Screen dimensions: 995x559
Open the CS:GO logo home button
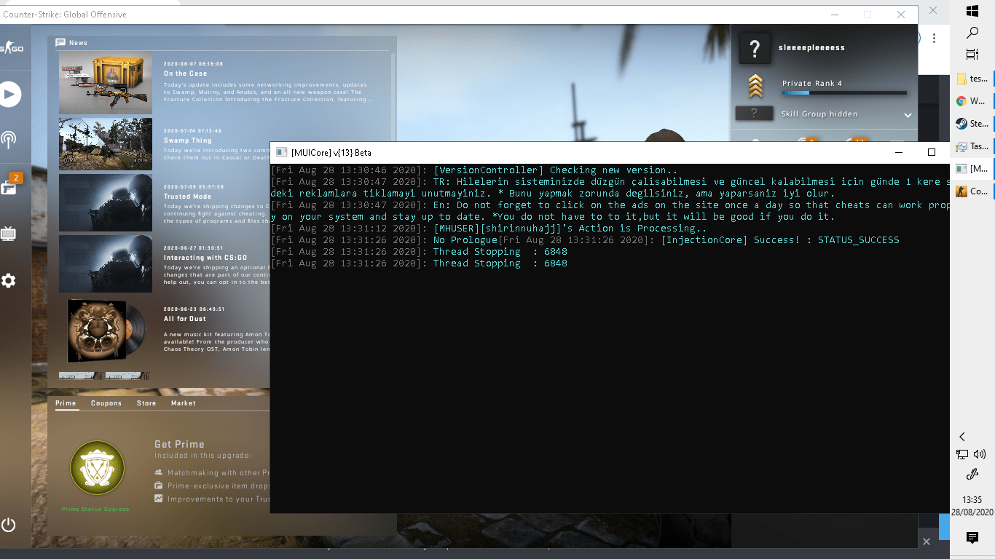click(10, 48)
